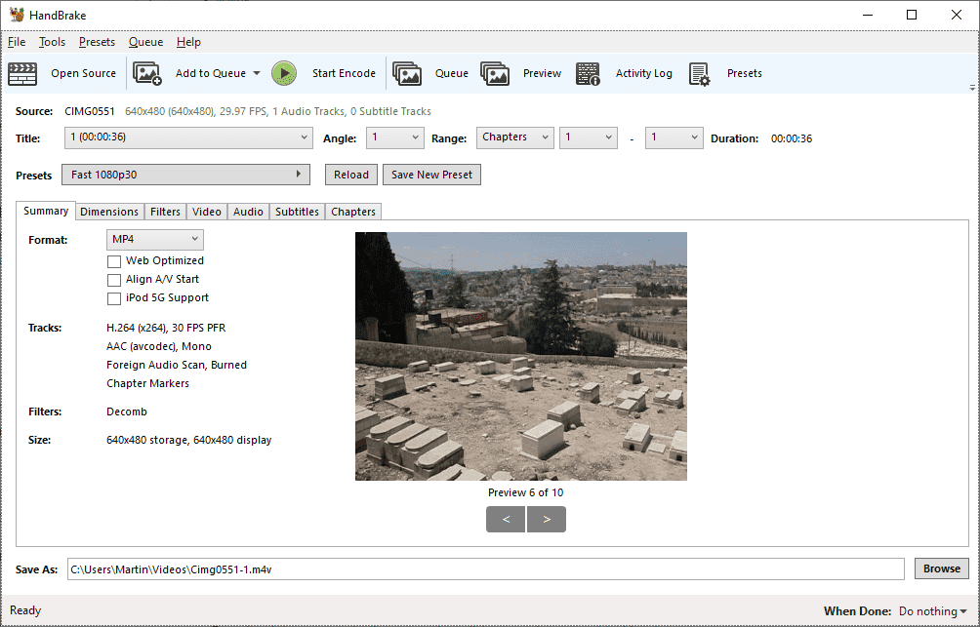Click the Activity Log label
The height and width of the screenshot is (627, 980).
[x=644, y=74]
